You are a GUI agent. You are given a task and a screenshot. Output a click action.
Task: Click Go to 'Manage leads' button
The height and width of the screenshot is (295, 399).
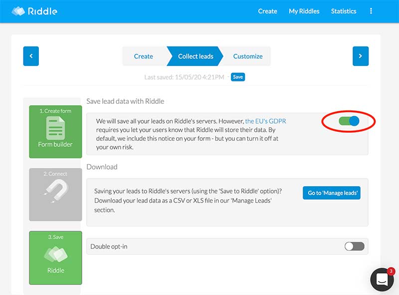(332, 193)
